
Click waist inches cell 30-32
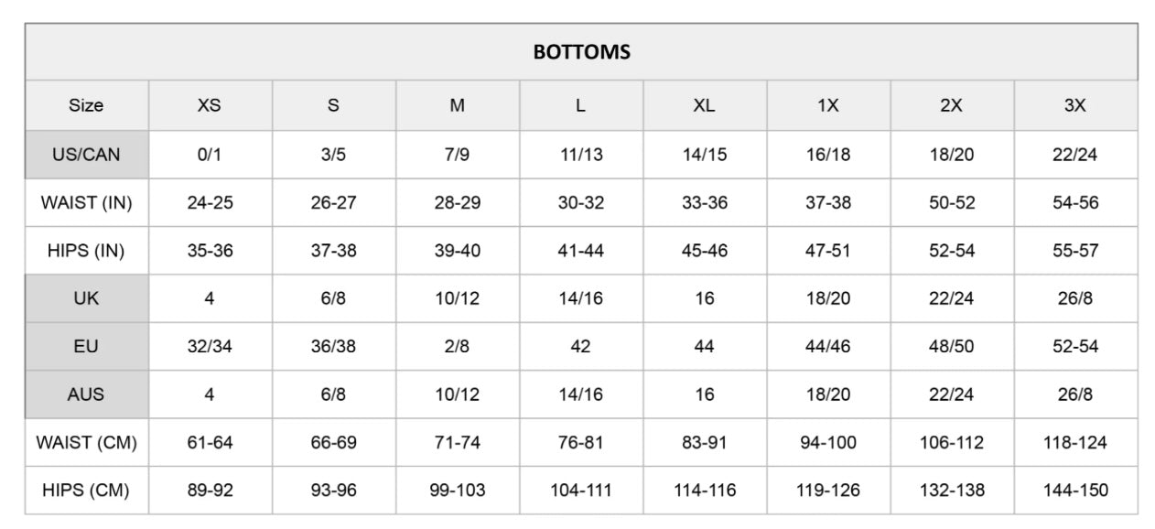581,202
